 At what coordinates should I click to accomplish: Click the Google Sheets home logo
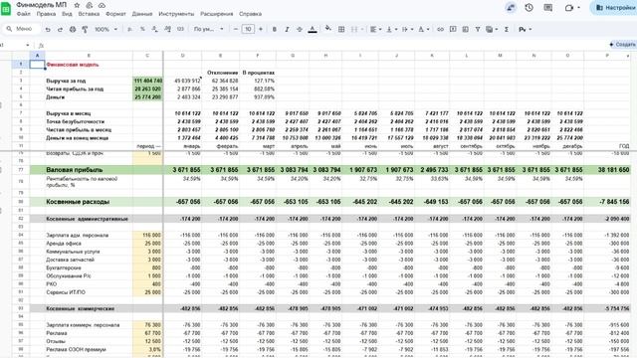[x=6, y=9]
